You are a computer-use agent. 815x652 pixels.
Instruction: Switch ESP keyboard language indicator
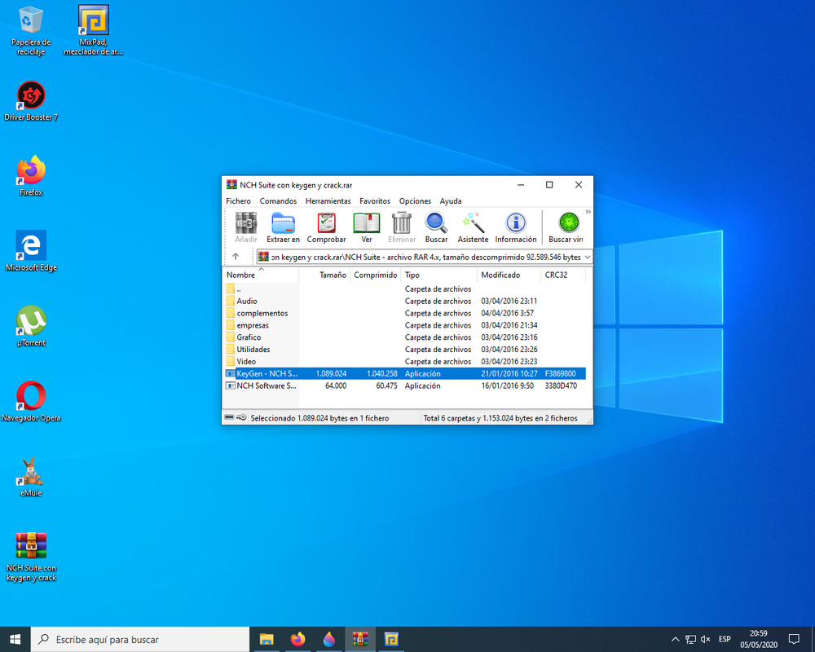725,639
